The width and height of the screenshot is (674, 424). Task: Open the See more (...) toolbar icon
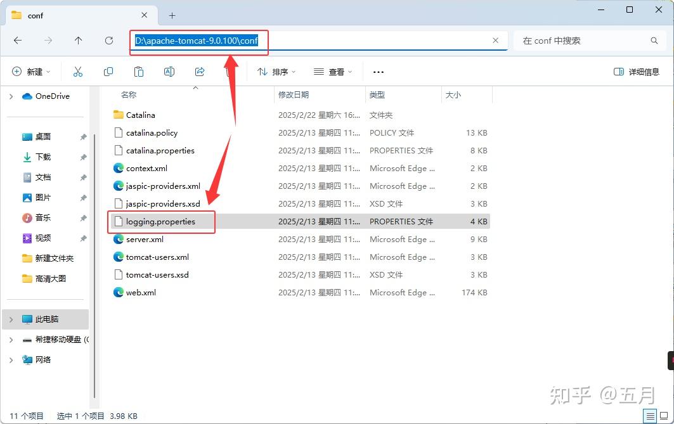pos(379,72)
